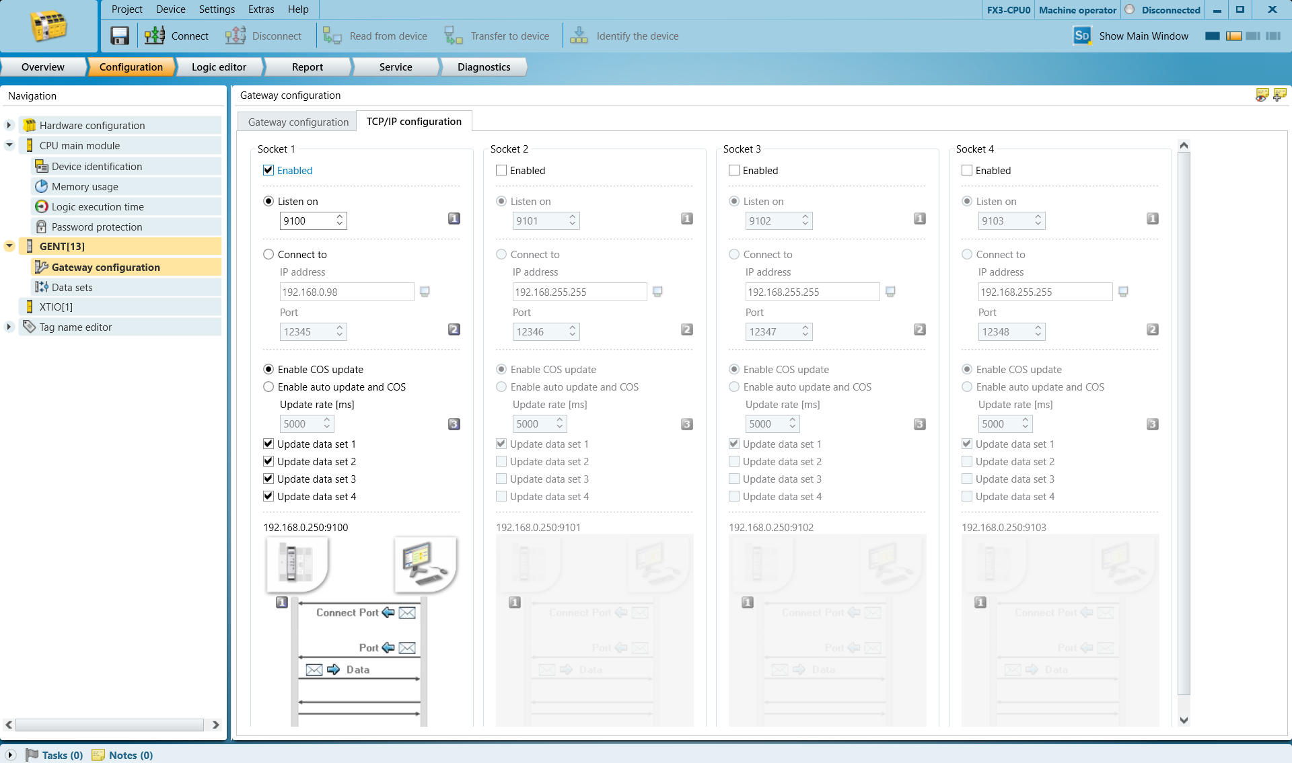
Task: Click the Identify the device icon
Action: (x=579, y=36)
